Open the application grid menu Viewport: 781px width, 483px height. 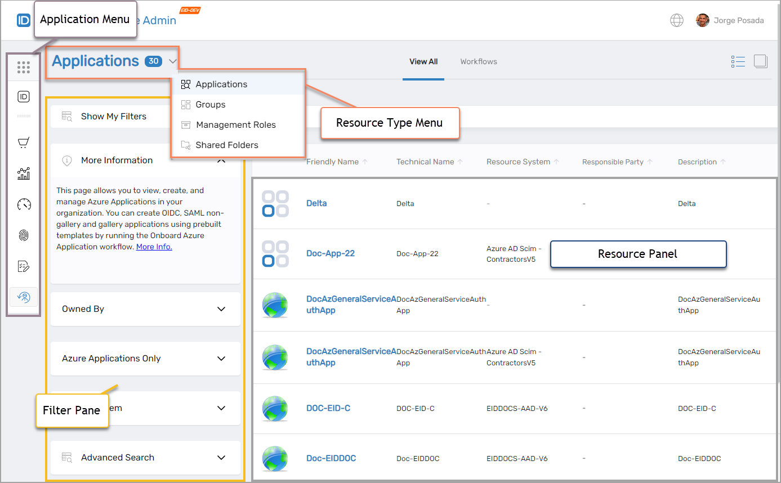23,68
